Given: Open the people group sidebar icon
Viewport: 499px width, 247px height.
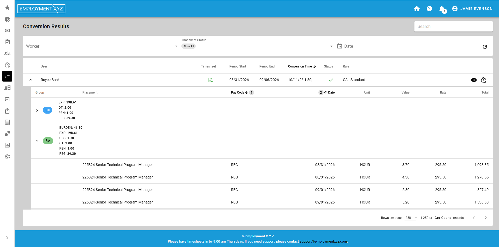Looking at the screenshot, I should 7,53.
